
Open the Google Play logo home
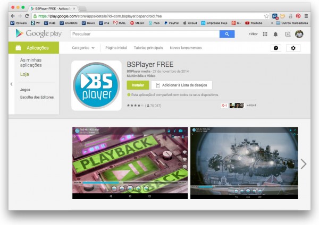click(39, 33)
